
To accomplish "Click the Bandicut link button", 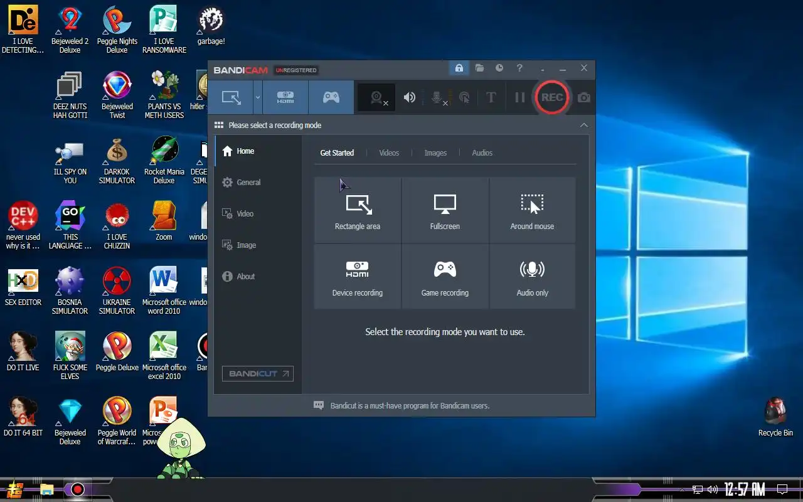I will (257, 373).
